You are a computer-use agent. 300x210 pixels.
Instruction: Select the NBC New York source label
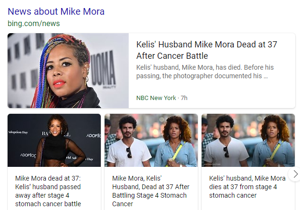click(x=156, y=98)
